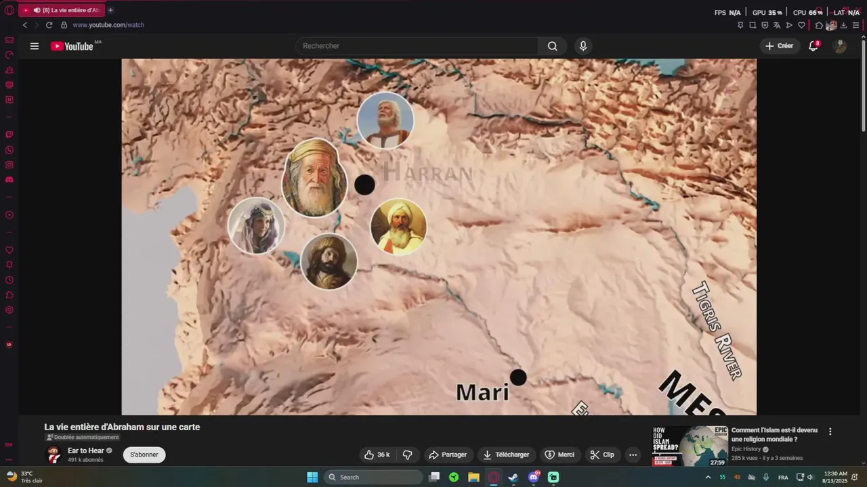
Task: Open the Opera GX menu logo
Action: coord(9,10)
